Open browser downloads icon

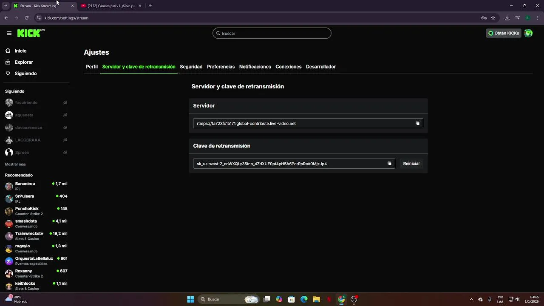pos(507,18)
